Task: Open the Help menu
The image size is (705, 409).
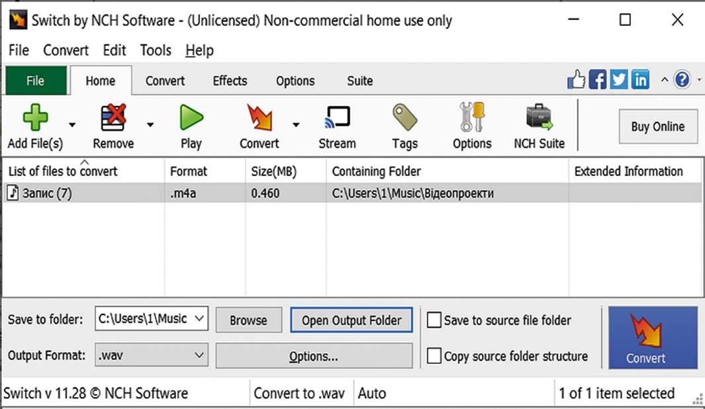Action: point(199,50)
